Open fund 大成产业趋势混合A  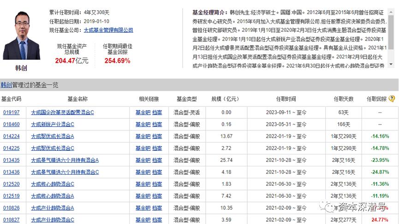[53, 208]
